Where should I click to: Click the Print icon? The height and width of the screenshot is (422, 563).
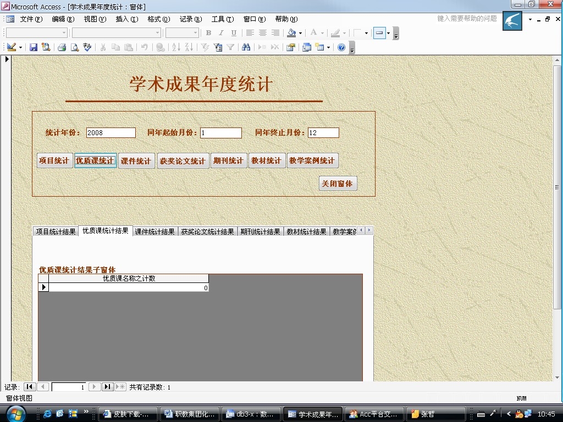(x=62, y=47)
